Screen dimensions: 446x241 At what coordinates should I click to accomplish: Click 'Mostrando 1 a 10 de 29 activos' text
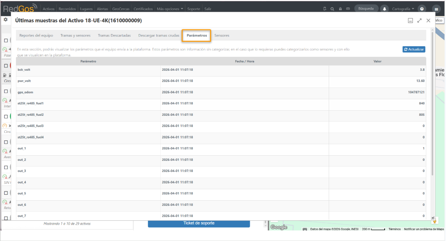[67, 224]
